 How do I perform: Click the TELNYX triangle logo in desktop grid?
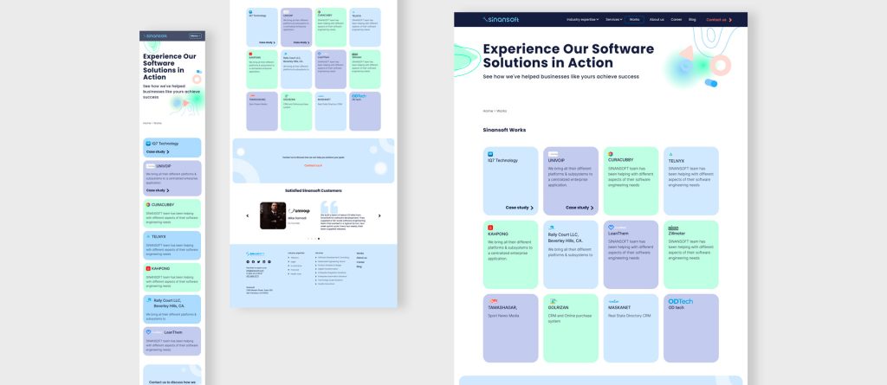click(x=670, y=154)
